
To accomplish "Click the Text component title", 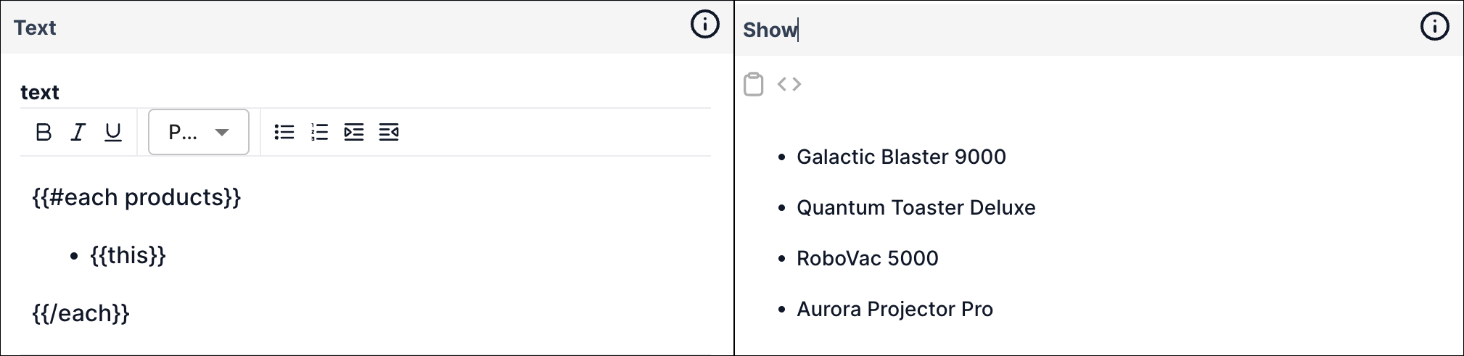I will [35, 28].
